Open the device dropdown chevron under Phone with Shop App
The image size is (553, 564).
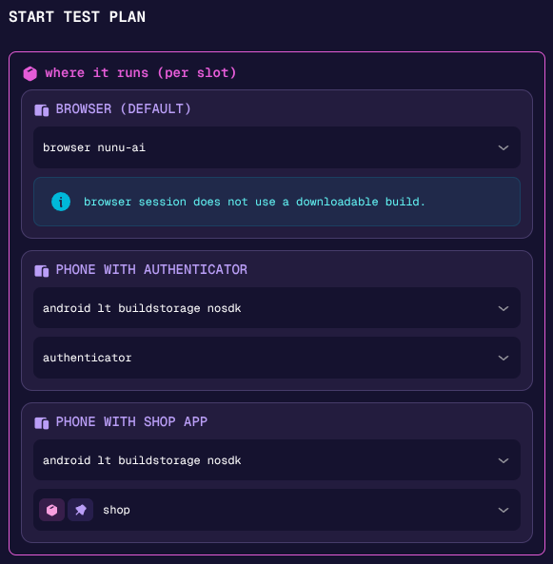click(504, 460)
